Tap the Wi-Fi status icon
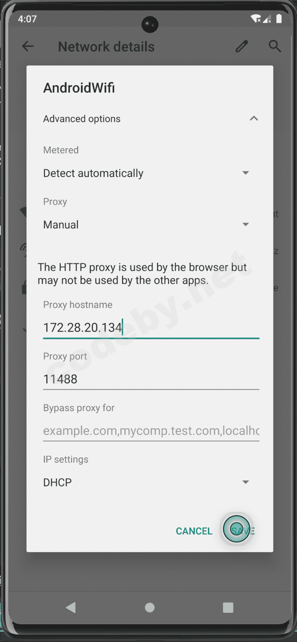 point(255,18)
